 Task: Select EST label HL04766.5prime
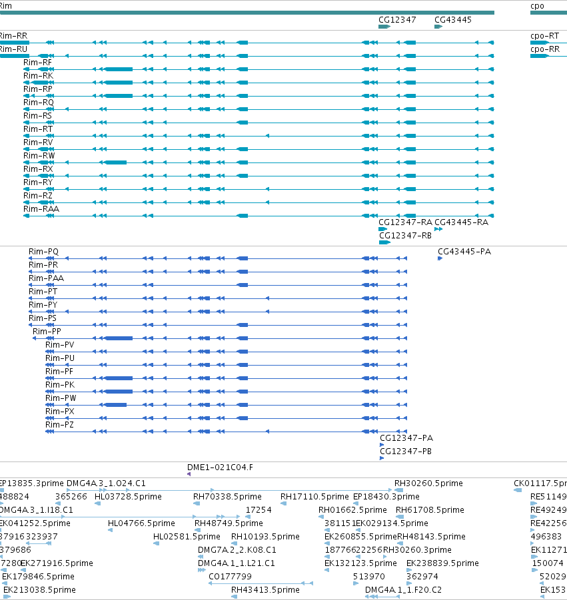pos(142,523)
